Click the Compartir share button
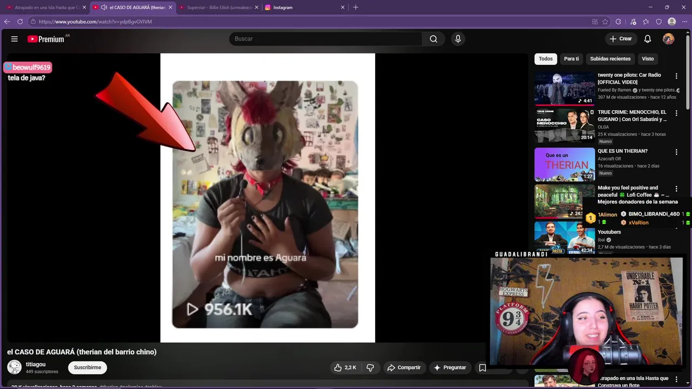This screenshot has width=692, height=389. click(x=404, y=367)
